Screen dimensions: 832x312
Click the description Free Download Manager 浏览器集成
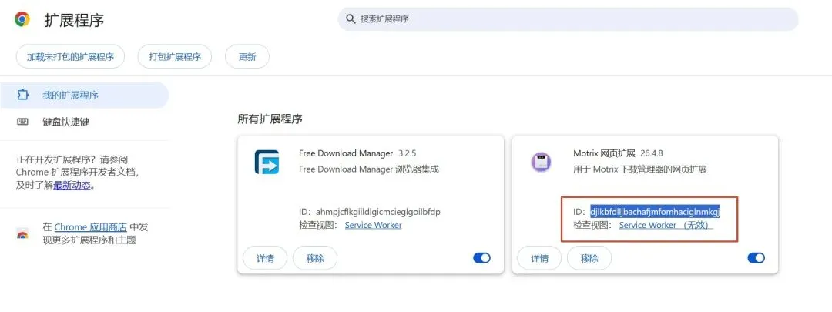pos(369,169)
